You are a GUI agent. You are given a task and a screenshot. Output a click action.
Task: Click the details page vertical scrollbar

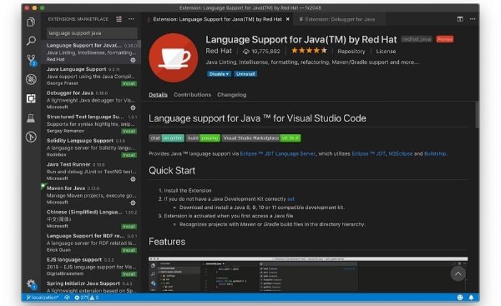coord(477,115)
